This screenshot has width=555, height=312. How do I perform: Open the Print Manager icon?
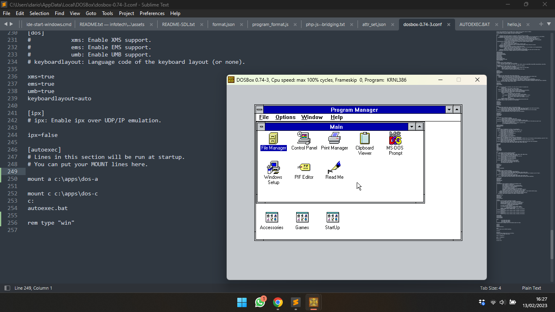[334, 141]
